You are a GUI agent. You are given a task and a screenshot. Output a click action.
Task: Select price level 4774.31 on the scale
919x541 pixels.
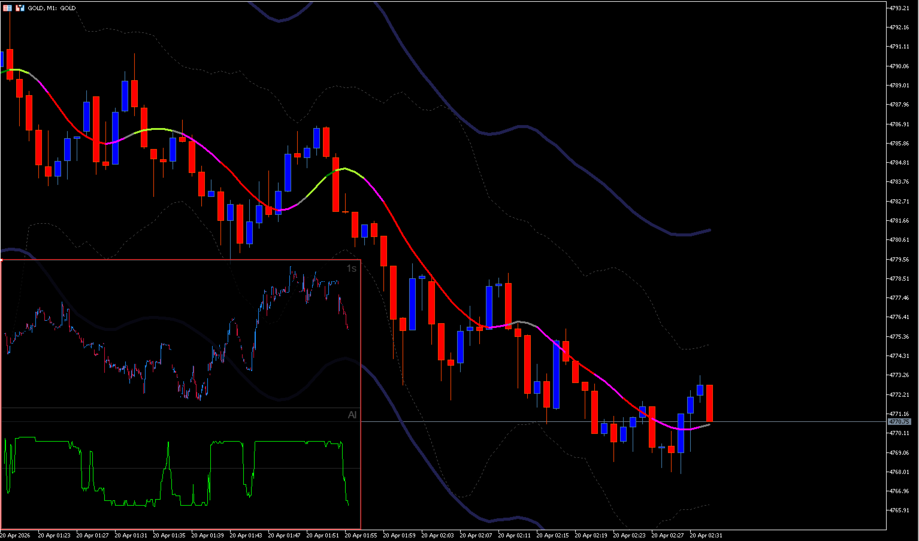[x=900, y=356]
